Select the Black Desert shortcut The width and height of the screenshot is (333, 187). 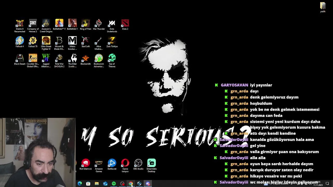point(20,59)
